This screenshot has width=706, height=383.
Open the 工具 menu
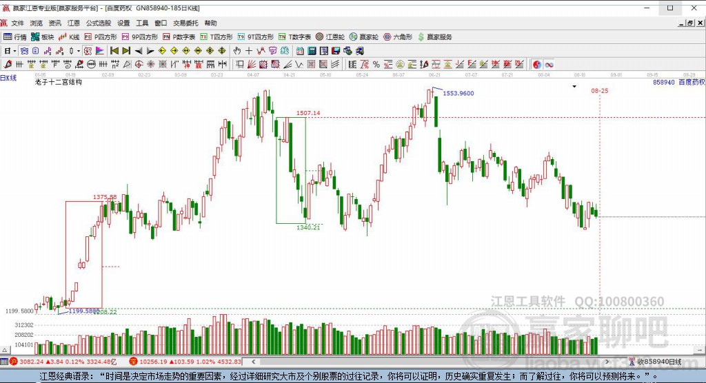pyautogui.click(x=142, y=23)
